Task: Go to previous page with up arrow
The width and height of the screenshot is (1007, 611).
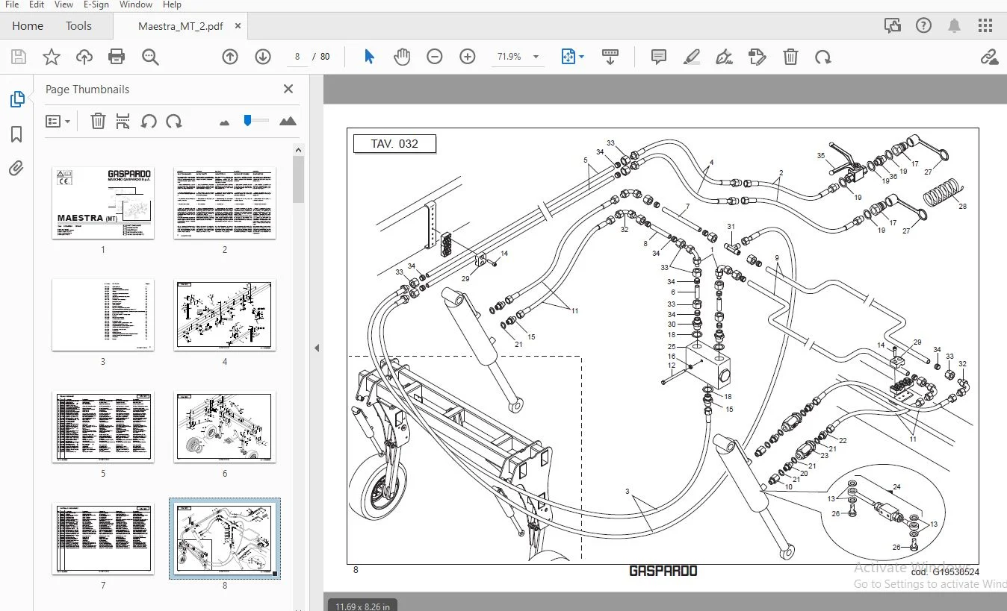Action: (x=230, y=57)
